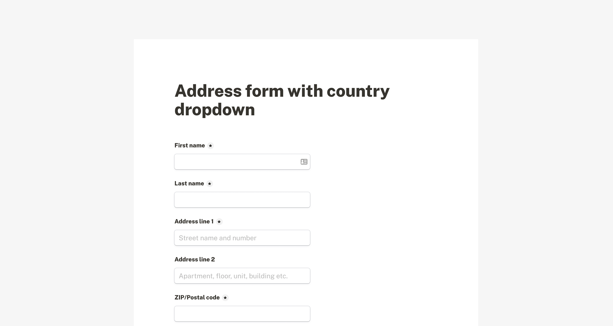This screenshot has height=326, width=613.
Task: Click the ZIP/Postal code label
Action: (x=197, y=297)
